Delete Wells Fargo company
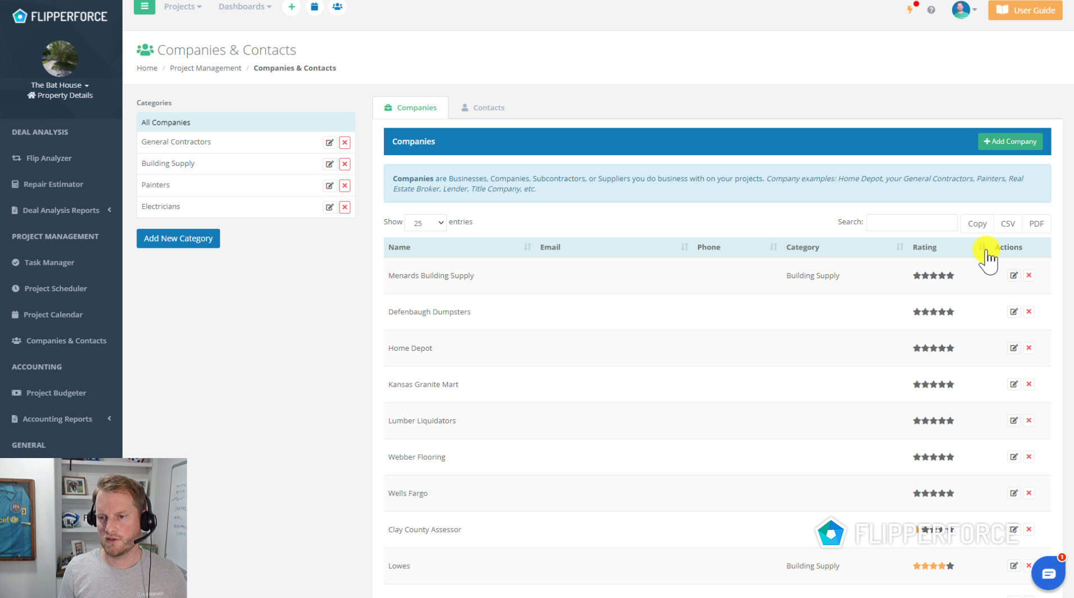Screen dimensions: 1074x598 click(1029, 493)
